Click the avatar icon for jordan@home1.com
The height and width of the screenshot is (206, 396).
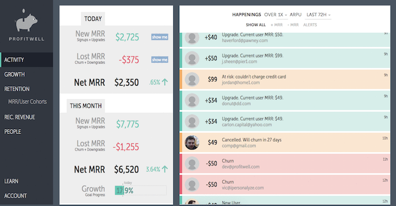point(192,80)
